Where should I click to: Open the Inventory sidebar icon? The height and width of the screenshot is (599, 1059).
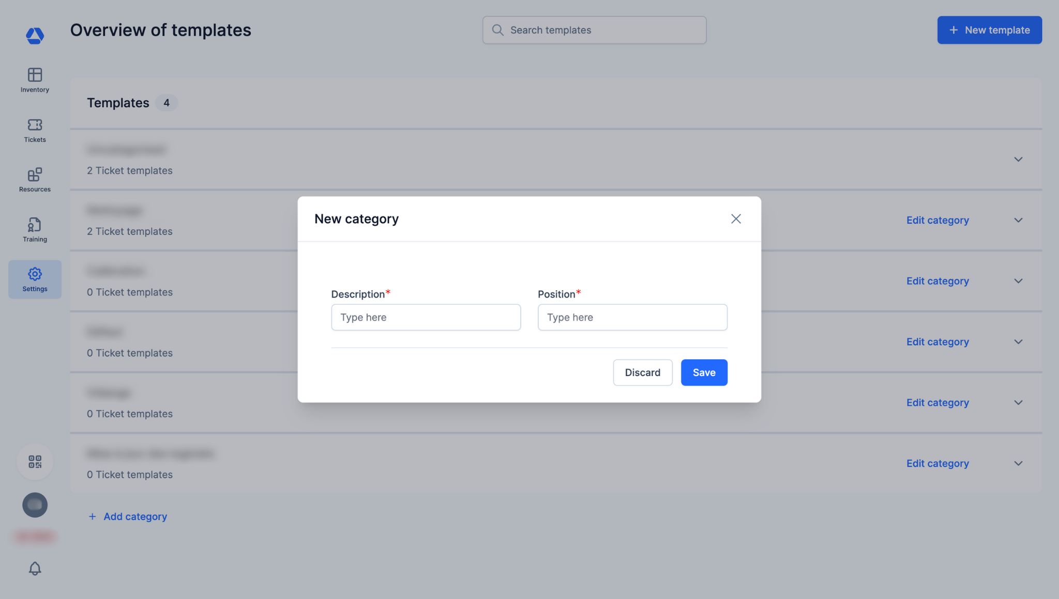pyautogui.click(x=35, y=75)
